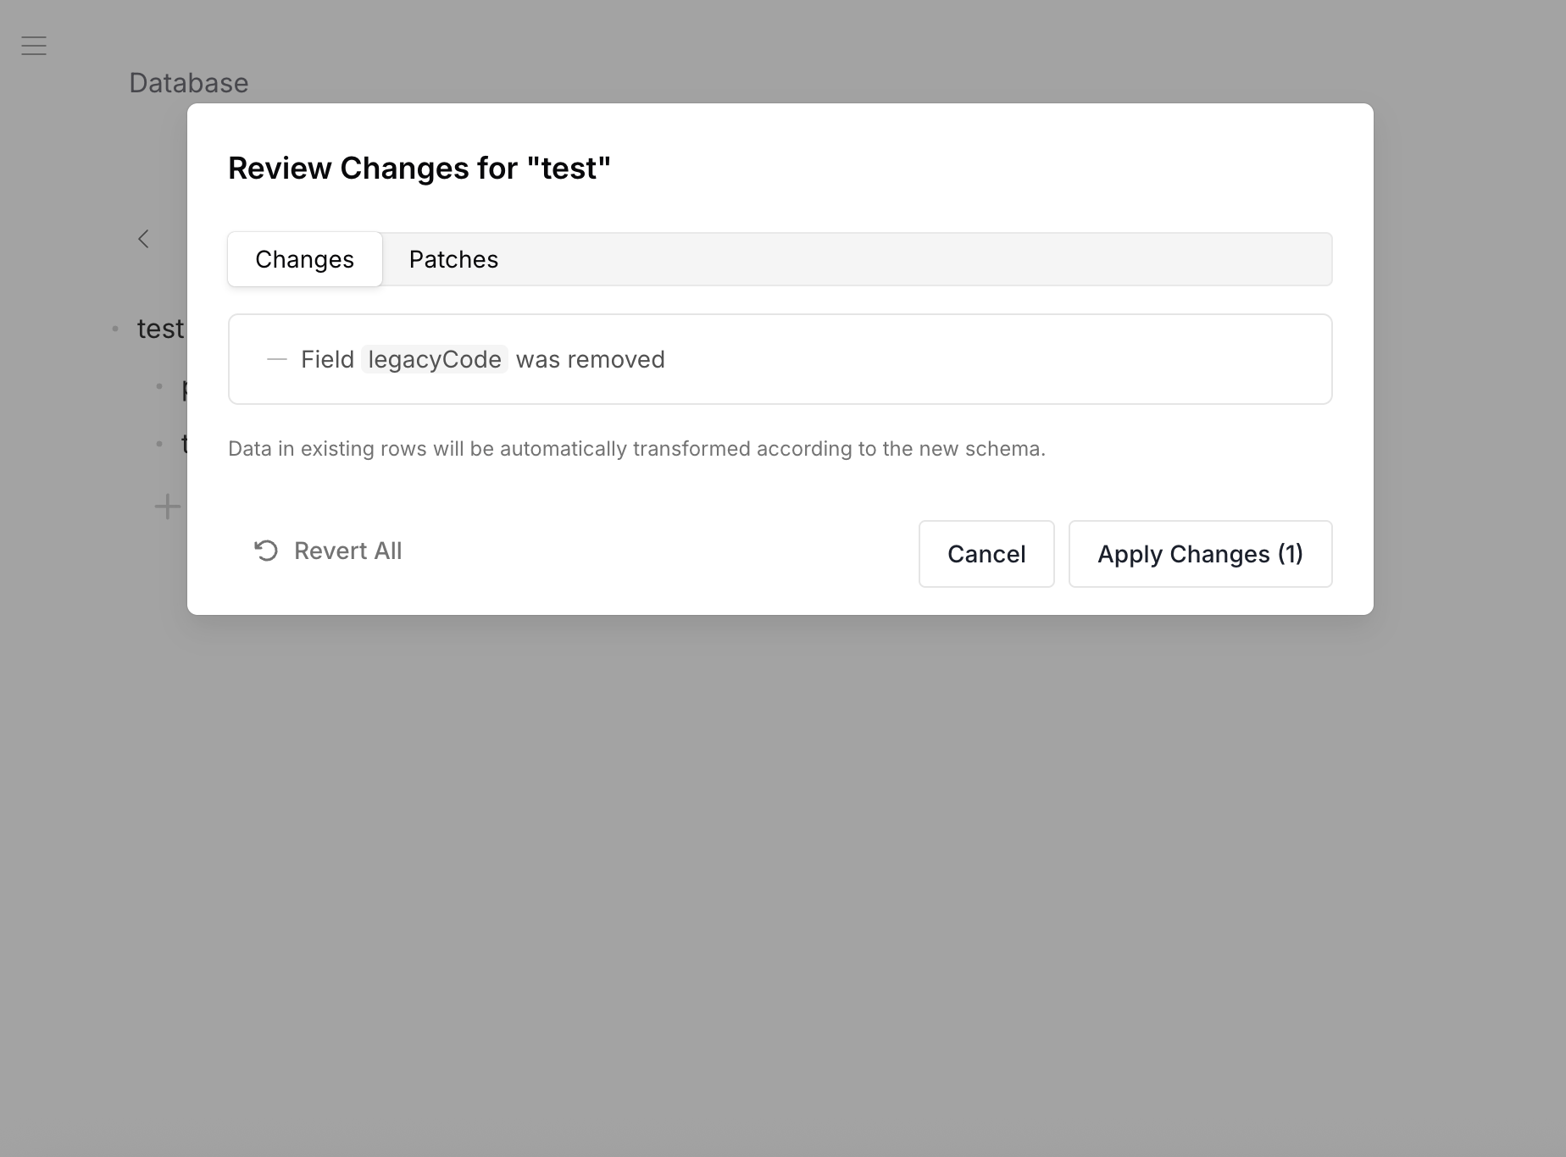Click the minus icon before the legacyCode removal
Screen dimensions: 1566x1157
[x=276, y=359]
